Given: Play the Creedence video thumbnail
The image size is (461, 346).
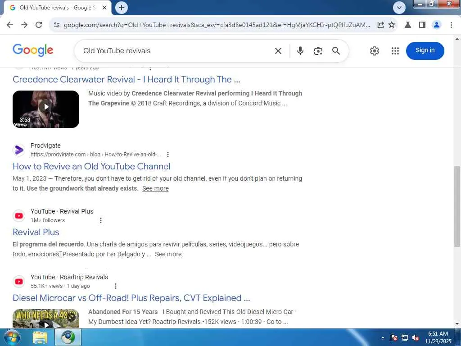Looking at the screenshot, I should tap(46, 109).
